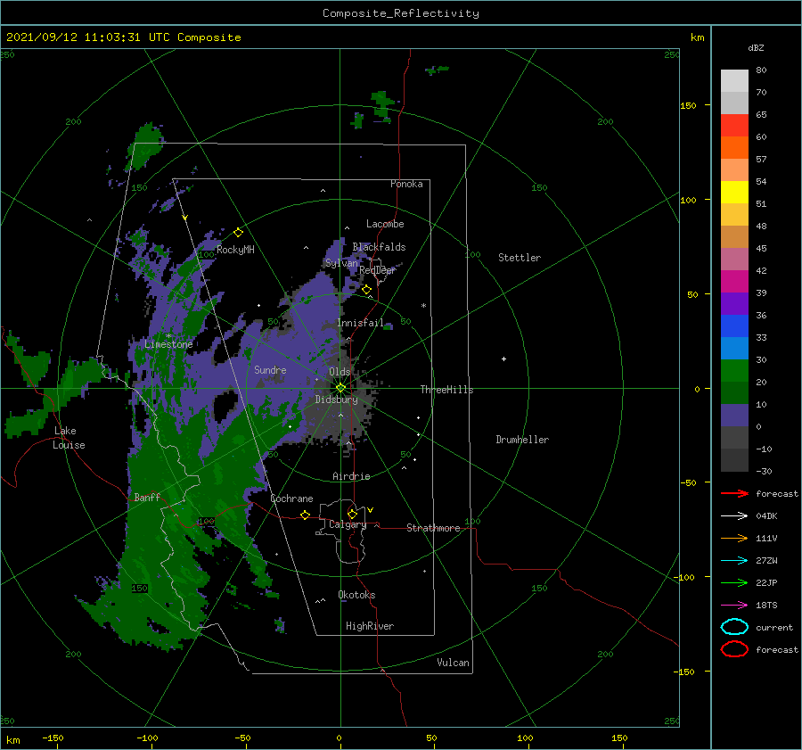Click the yellow radar site marker at Olds
The image size is (802, 750).
pyautogui.click(x=340, y=388)
